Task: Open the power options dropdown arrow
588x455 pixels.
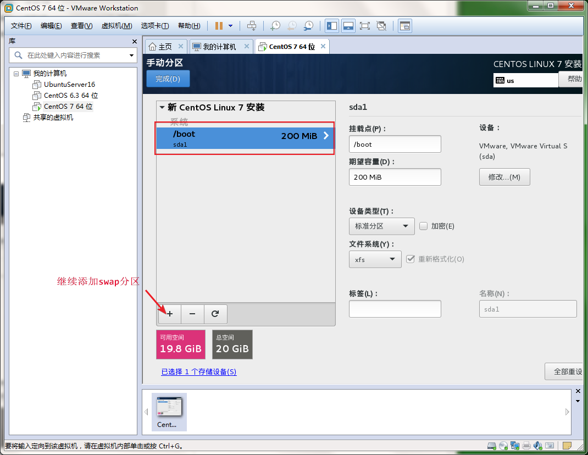Action: 231,25
